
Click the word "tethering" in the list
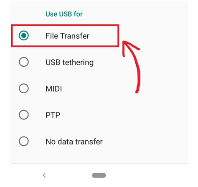78,62
